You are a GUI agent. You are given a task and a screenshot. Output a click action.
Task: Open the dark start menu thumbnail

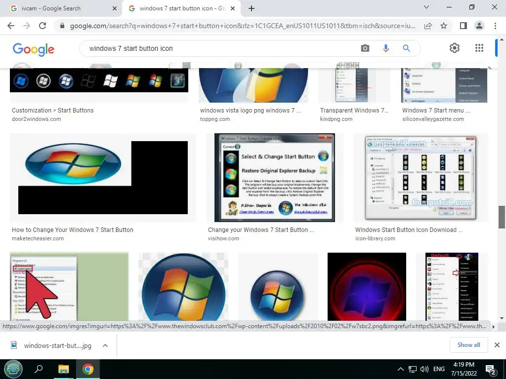click(x=452, y=287)
